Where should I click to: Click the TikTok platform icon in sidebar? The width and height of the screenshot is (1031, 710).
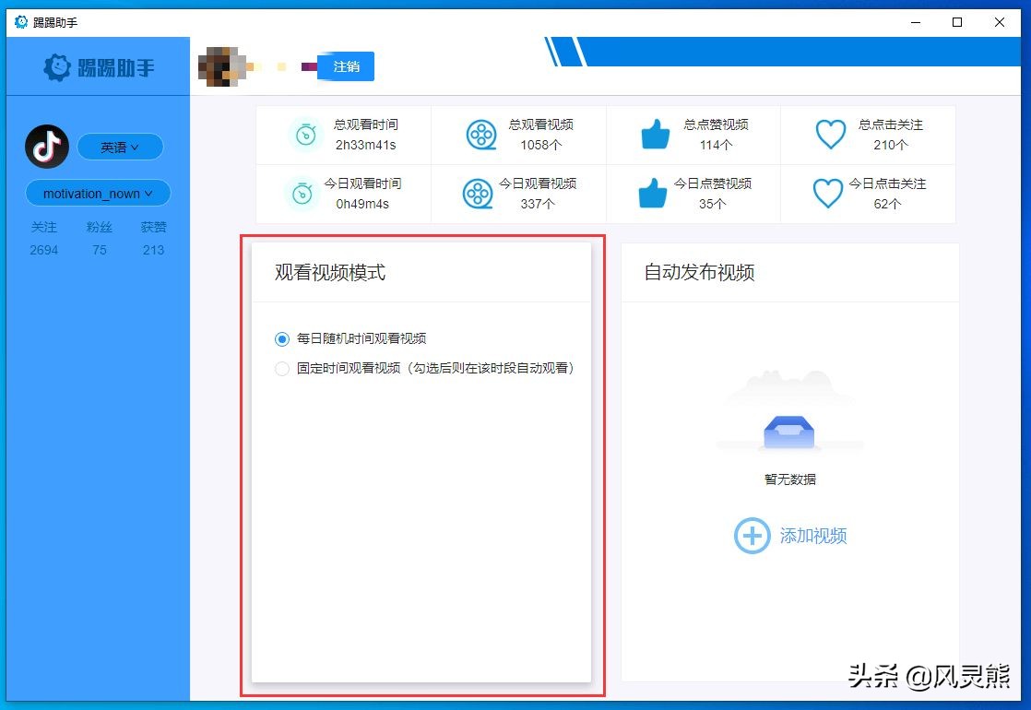click(46, 147)
